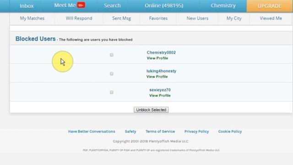View the Online (498195) users tab
293x165 pixels.
(164, 5)
